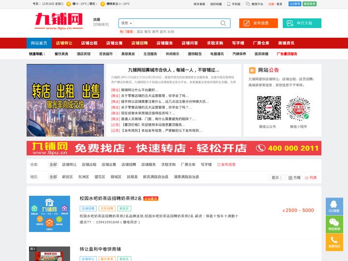Screen dimensions: 348x261
Task: Open 客服电话 floating sidebar icon
Action: pos(334,242)
